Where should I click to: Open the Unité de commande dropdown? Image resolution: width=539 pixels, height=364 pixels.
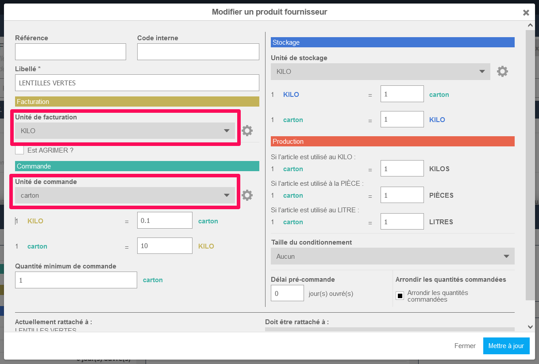(x=125, y=195)
